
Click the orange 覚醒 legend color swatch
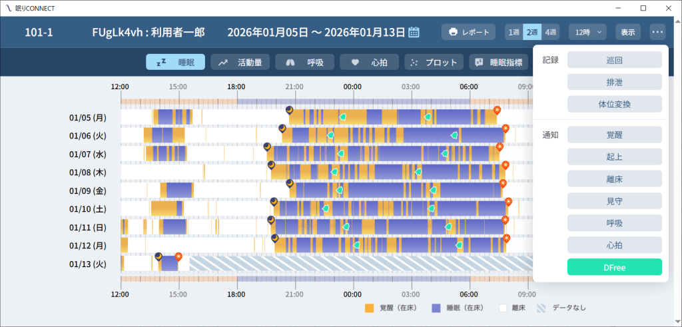click(370, 308)
